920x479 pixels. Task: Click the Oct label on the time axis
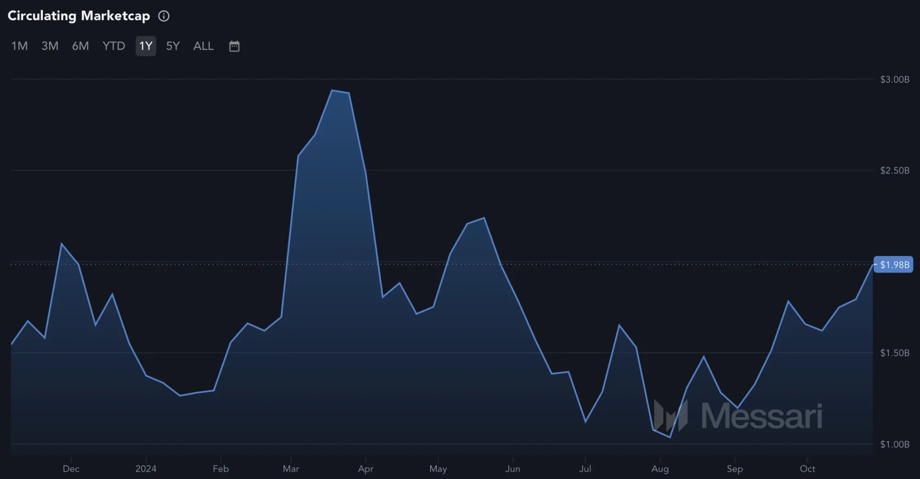pos(807,468)
